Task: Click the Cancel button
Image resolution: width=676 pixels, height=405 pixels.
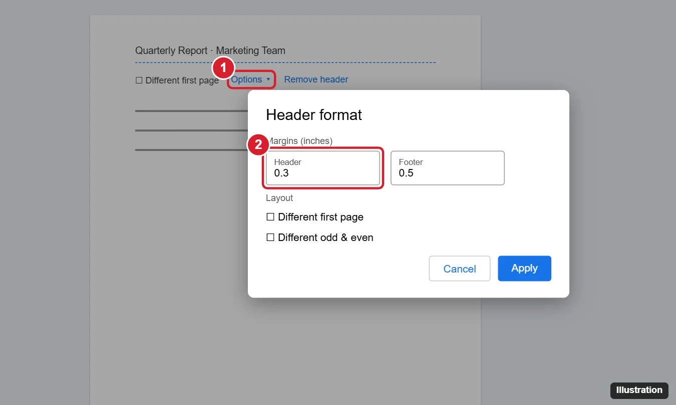Action: click(x=460, y=268)
